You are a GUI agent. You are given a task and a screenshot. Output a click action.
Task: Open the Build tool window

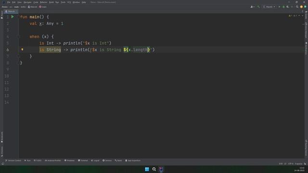pyautogui.click(x=118, y=161)
